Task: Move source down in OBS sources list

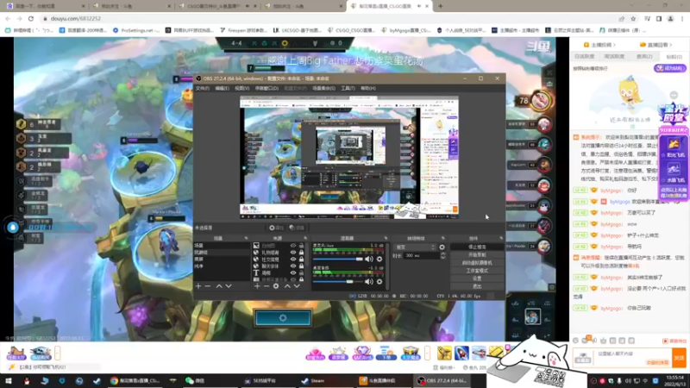Action: [297, 286]
